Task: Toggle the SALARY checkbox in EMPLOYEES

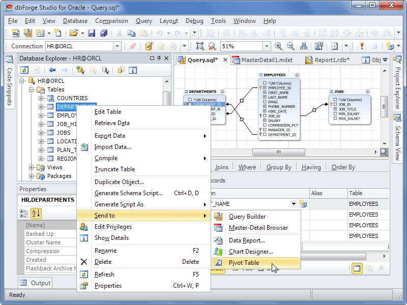Action: pos(265,120)
